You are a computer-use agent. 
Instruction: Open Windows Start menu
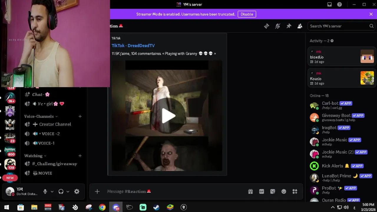pos(6,207)
